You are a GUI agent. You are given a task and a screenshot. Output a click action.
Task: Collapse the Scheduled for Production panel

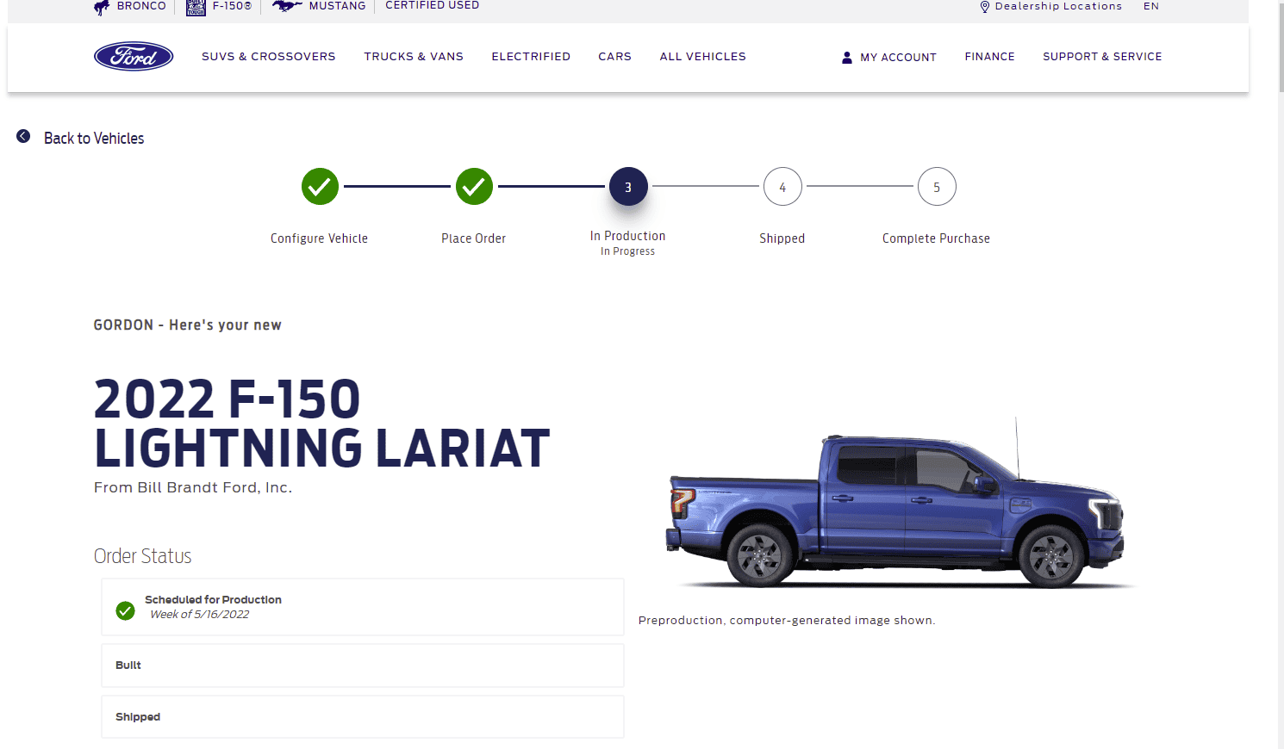coord(362,606)
